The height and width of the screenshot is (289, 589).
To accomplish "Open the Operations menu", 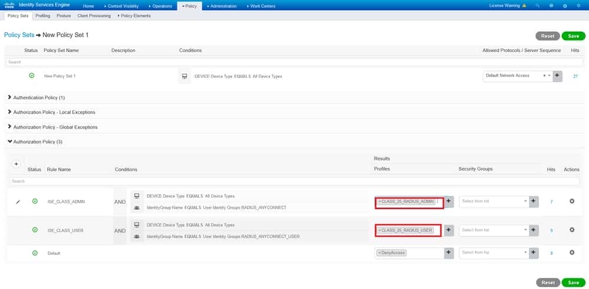I will (x=160, y=6).
